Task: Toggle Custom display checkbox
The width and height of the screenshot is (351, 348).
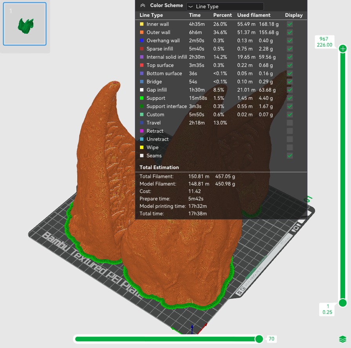Action: pos(290,114)
